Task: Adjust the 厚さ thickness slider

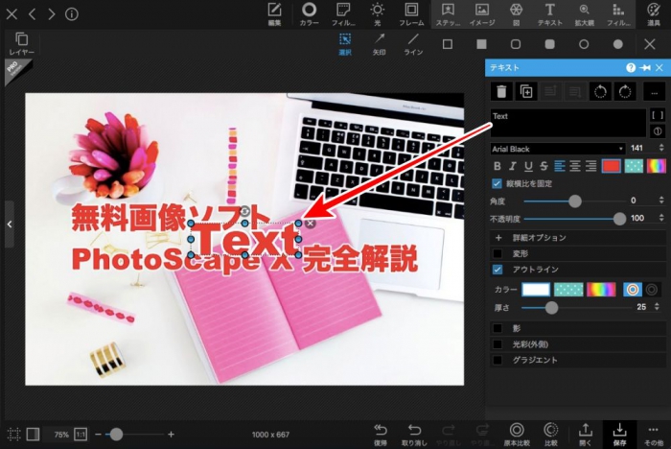Action: [576, 308]
